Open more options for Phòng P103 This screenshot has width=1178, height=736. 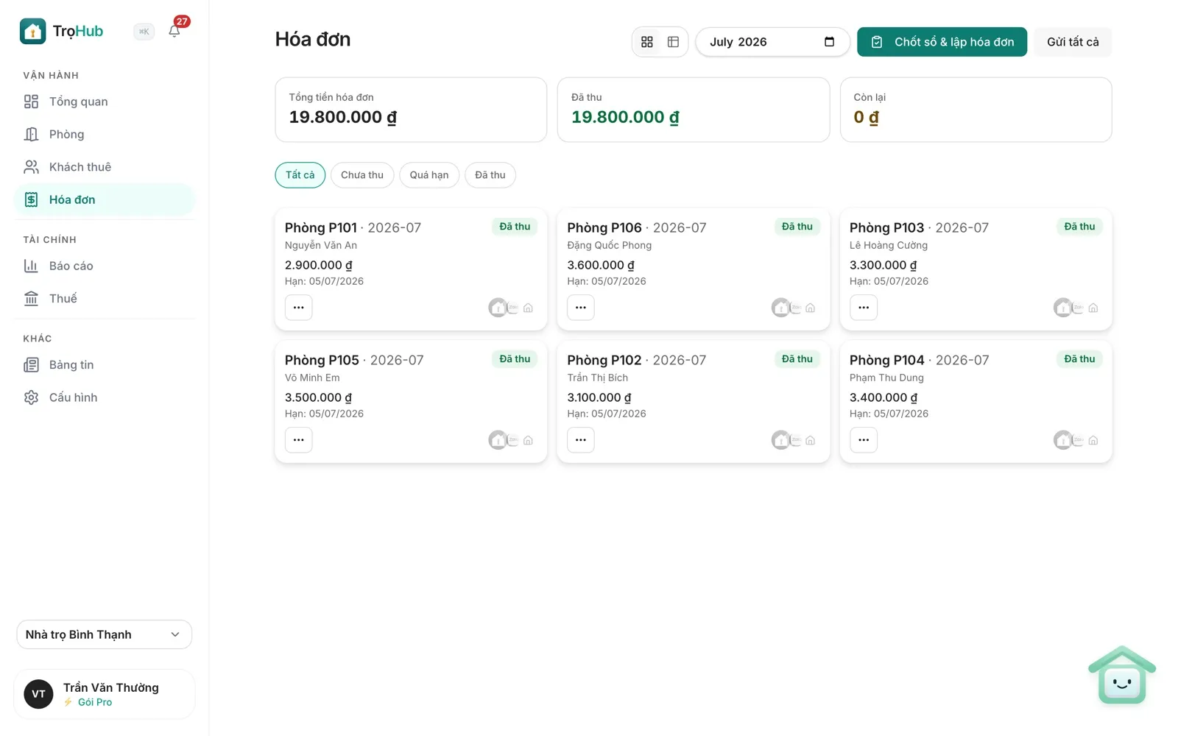click(864, 308)
